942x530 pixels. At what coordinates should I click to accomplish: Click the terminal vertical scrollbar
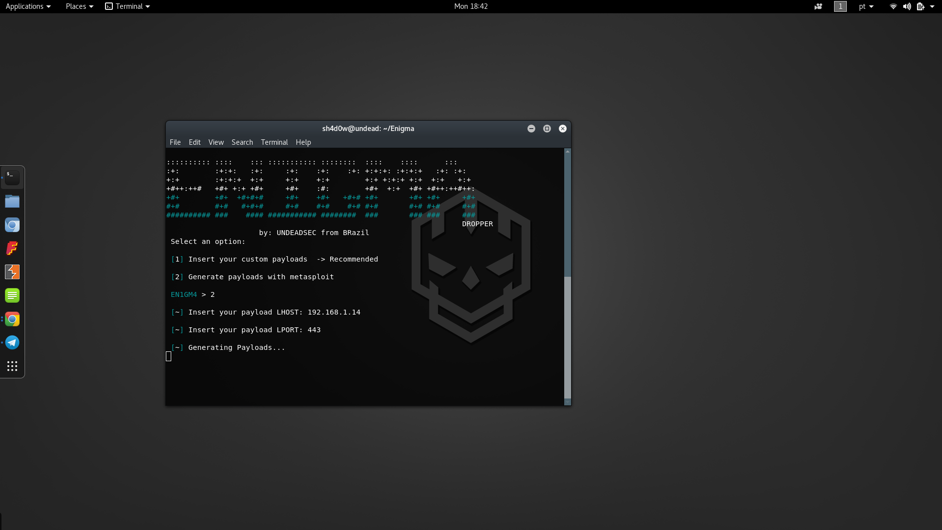[x=568, y=277]
